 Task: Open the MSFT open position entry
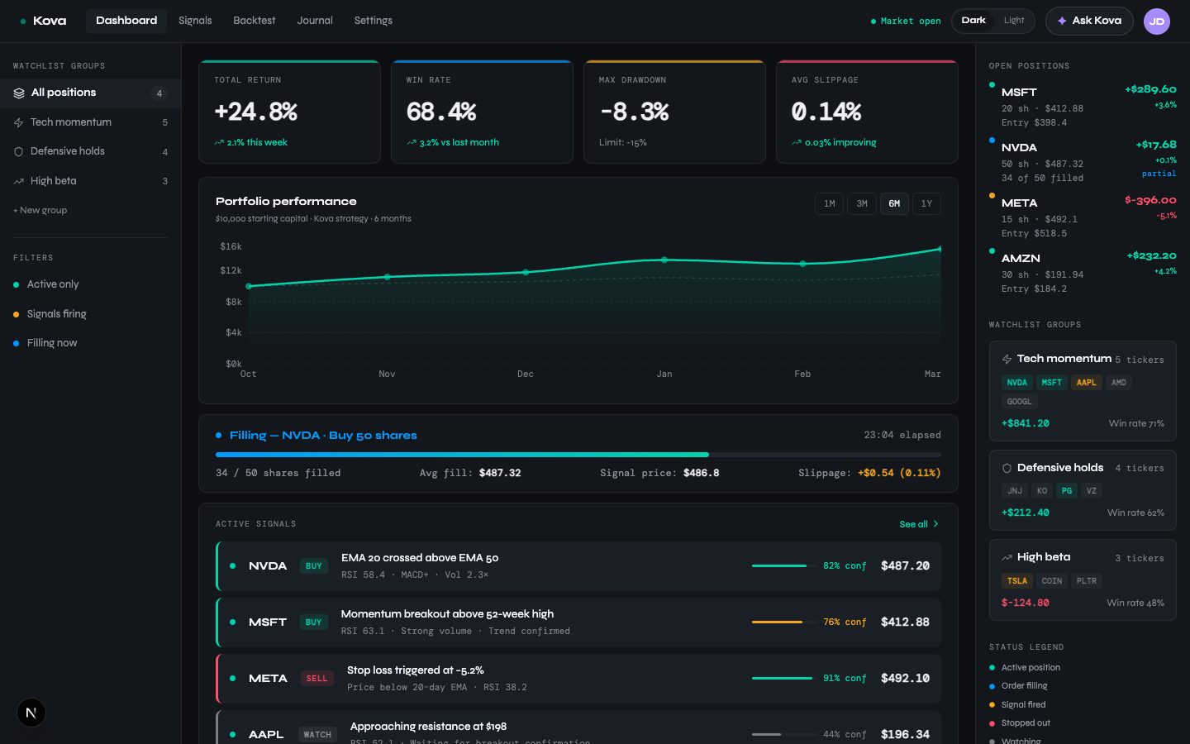point(1083,107)
